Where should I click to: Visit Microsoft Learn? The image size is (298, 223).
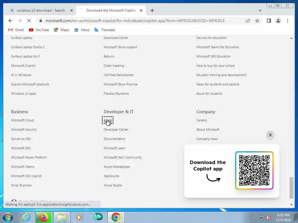coord(115,148)
